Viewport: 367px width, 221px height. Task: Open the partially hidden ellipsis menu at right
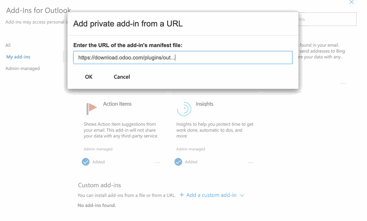[343, 84]
